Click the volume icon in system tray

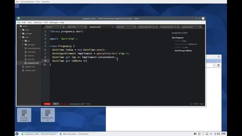tap(195, 134)
